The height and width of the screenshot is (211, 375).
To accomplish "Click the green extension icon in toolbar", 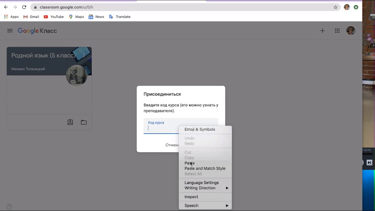I will 356,7.
